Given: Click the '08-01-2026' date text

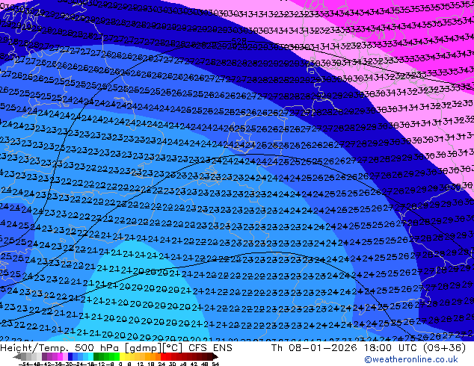Looking at the screenshot, I should tap(322, 348).
